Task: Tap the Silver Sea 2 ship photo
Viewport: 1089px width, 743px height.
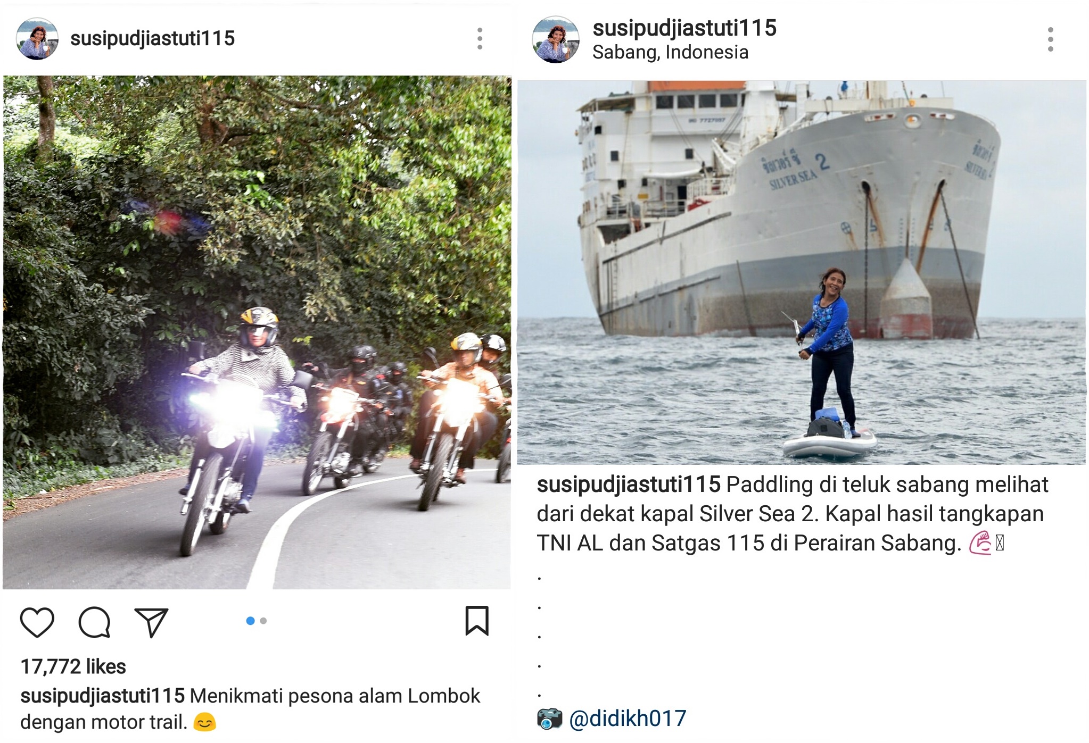Action: click(x=801, y=272)
